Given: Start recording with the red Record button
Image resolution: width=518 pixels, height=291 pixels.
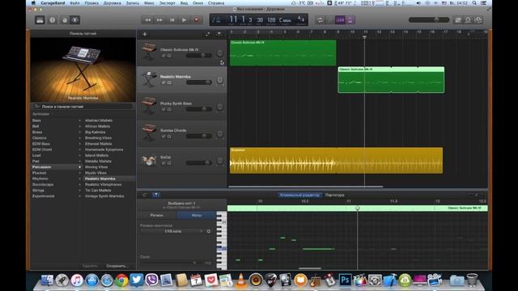Looking at the screenshot, I should click(x=197, y=20).
